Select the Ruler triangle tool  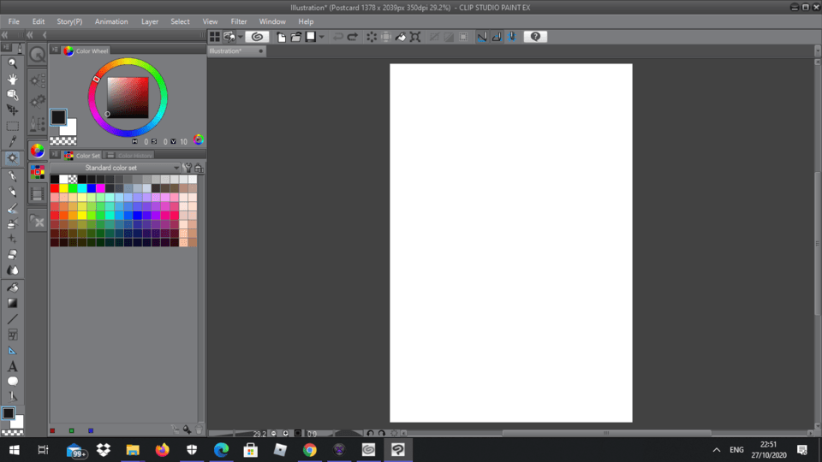13,351
